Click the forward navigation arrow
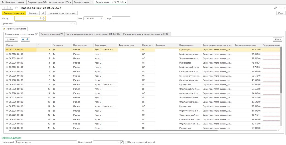Viewport: 286px width, 145px height. [10, 8]
